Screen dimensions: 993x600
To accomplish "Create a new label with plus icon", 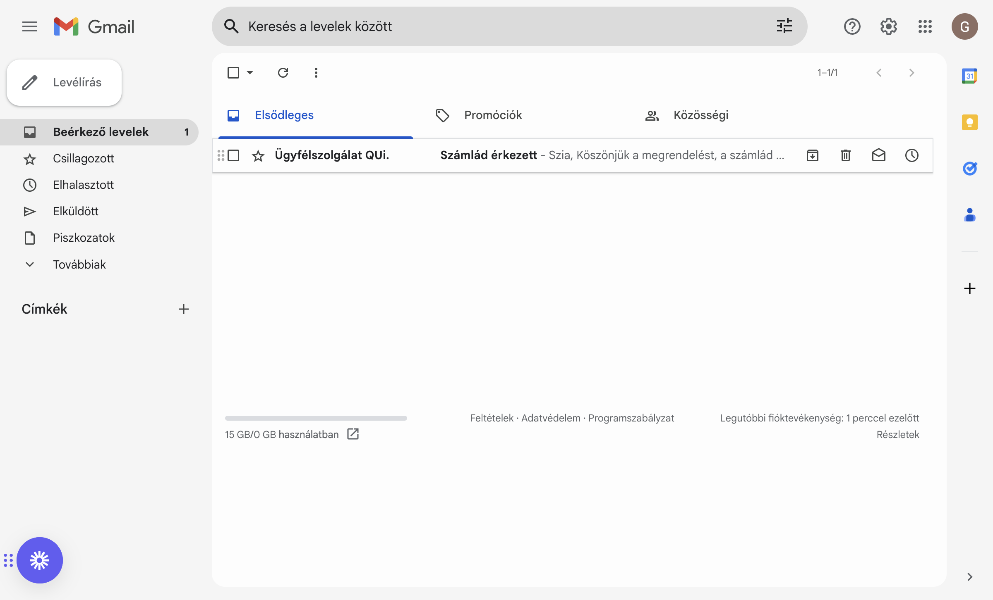I will pos(184,309).
